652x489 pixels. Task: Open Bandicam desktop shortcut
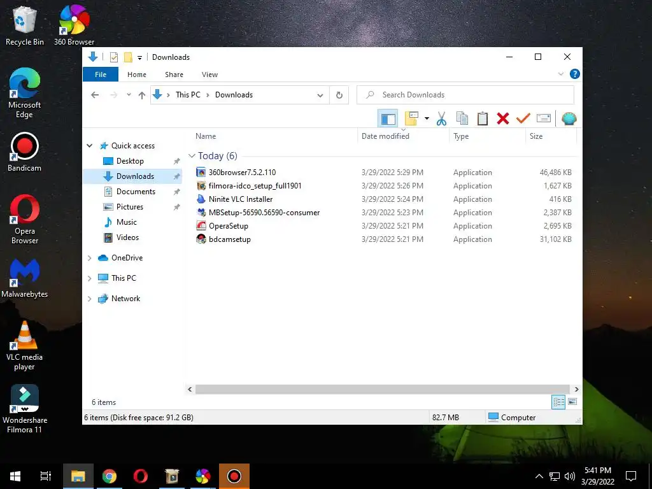click(x=25, y=152)
